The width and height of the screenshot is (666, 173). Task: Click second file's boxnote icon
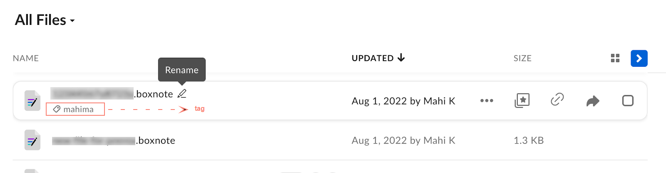[x=32, y=141]
